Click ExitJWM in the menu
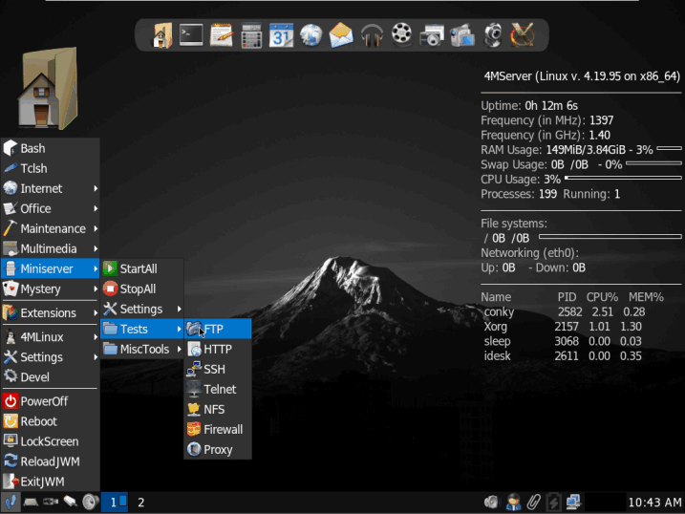This screenshot has width=685, height=514. pyautogui.click(x=51, y=482)
